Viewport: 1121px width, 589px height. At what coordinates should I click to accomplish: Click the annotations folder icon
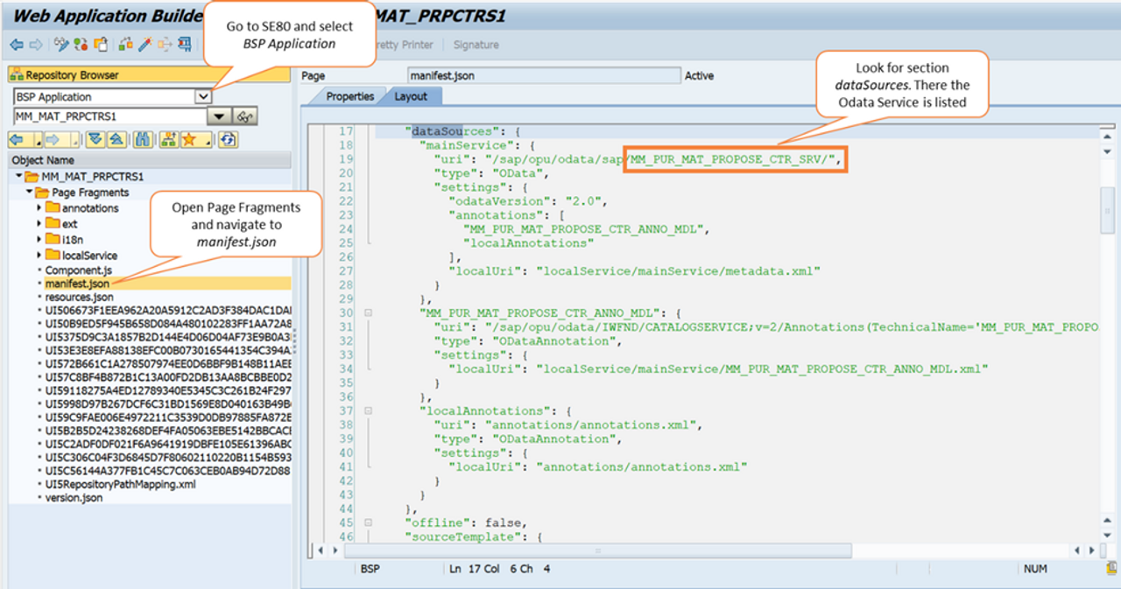[x=52, y=208]
